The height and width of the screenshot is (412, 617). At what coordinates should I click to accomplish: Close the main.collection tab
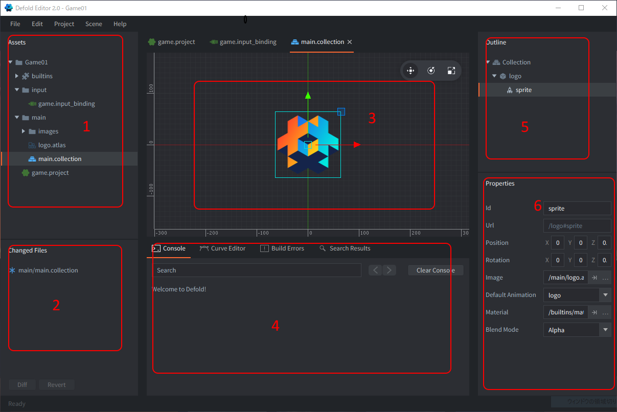(350, 42)
